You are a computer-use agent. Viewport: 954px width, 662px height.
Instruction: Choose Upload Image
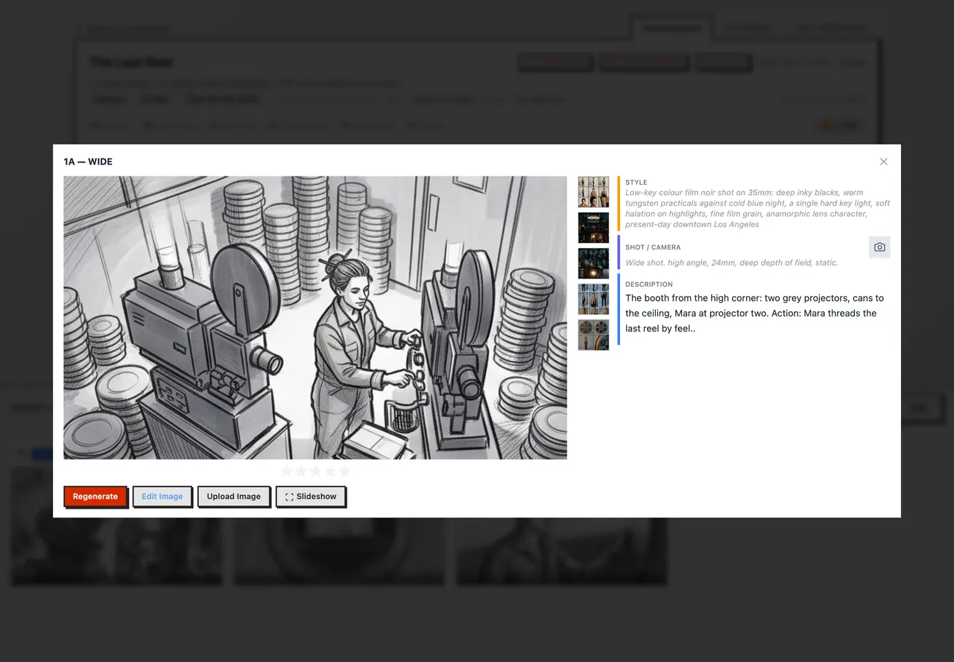pos(234,497)
